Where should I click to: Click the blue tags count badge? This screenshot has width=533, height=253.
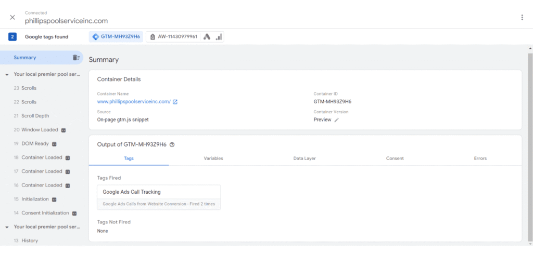click(12, 37)
